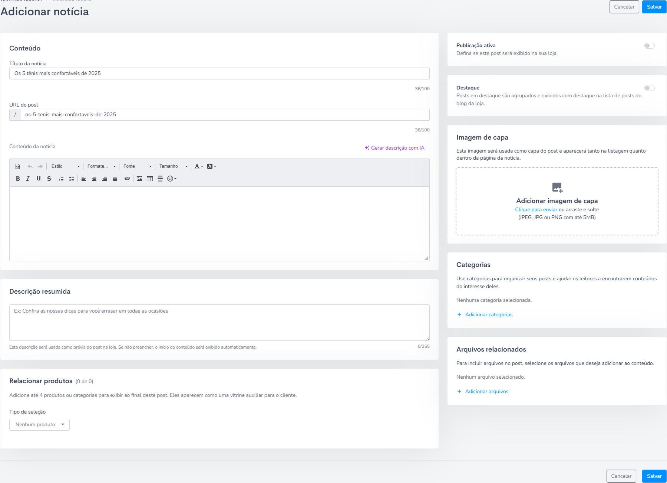The width and height of the screenshot is (667, 483).
Task: Insert a link in the content
Action: (127, 179)
